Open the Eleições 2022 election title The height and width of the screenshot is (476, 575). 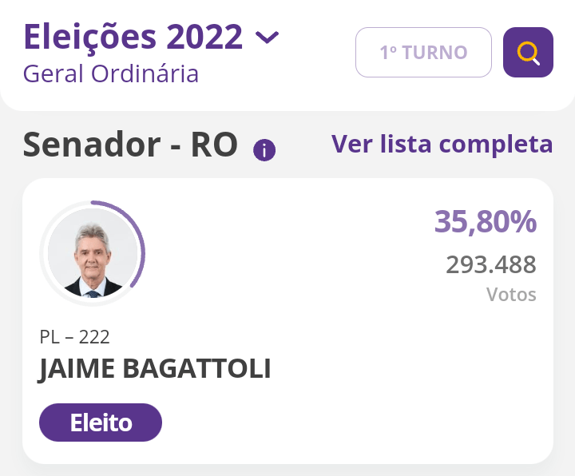tap(133, 37)
